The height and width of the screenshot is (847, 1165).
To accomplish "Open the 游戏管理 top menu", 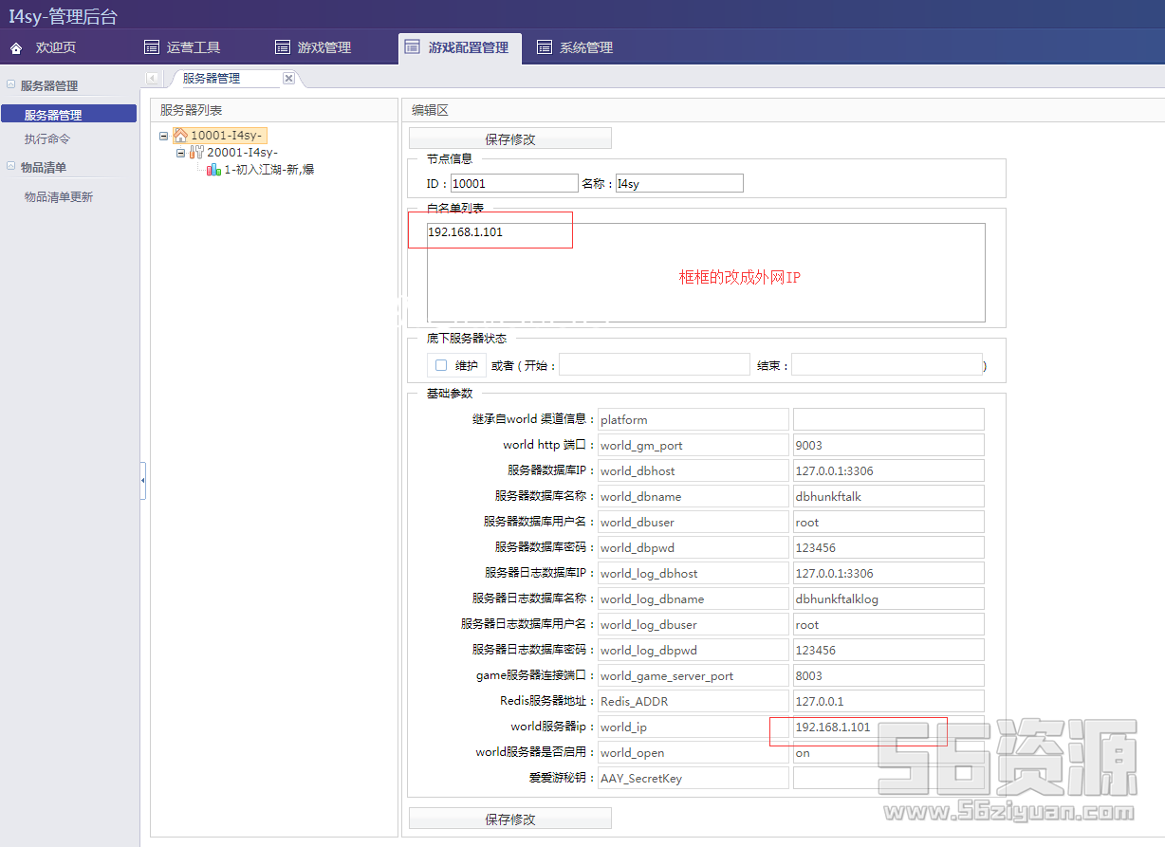I will pos(313,47).
